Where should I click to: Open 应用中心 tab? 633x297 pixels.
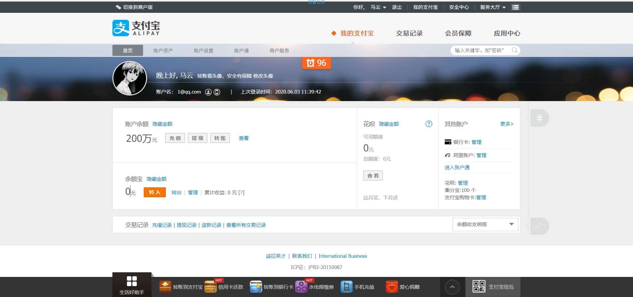pyautogui.click(x=507, y=33)
